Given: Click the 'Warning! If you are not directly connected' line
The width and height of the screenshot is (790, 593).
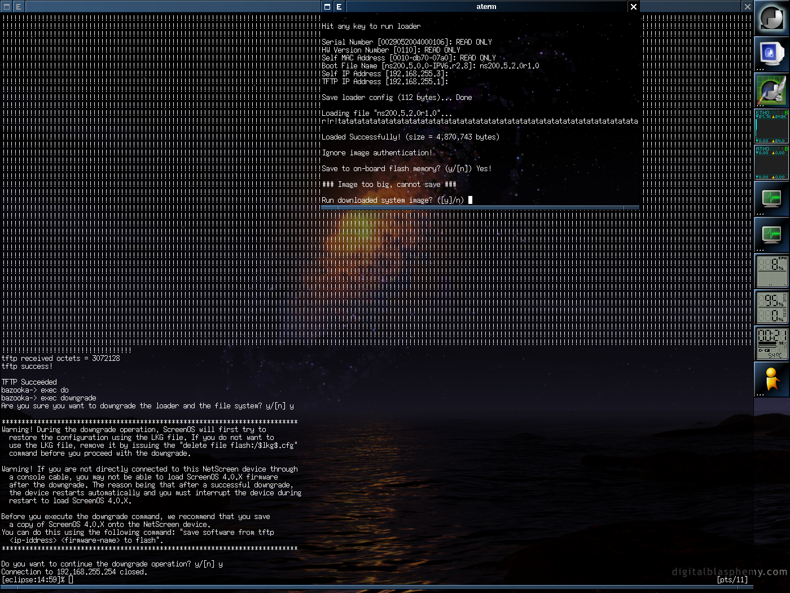Looking at the screenshot, I should tap(150, 469).
